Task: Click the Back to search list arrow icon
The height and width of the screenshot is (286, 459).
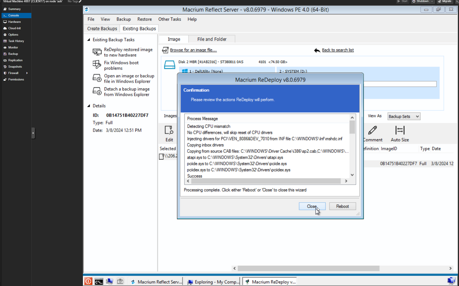Action: pos(317,50)
